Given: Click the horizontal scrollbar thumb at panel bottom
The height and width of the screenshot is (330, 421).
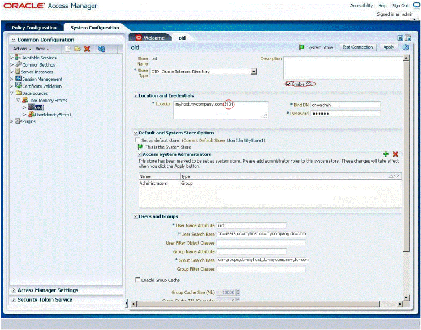Looking at the screenshot, I should 259,304.
